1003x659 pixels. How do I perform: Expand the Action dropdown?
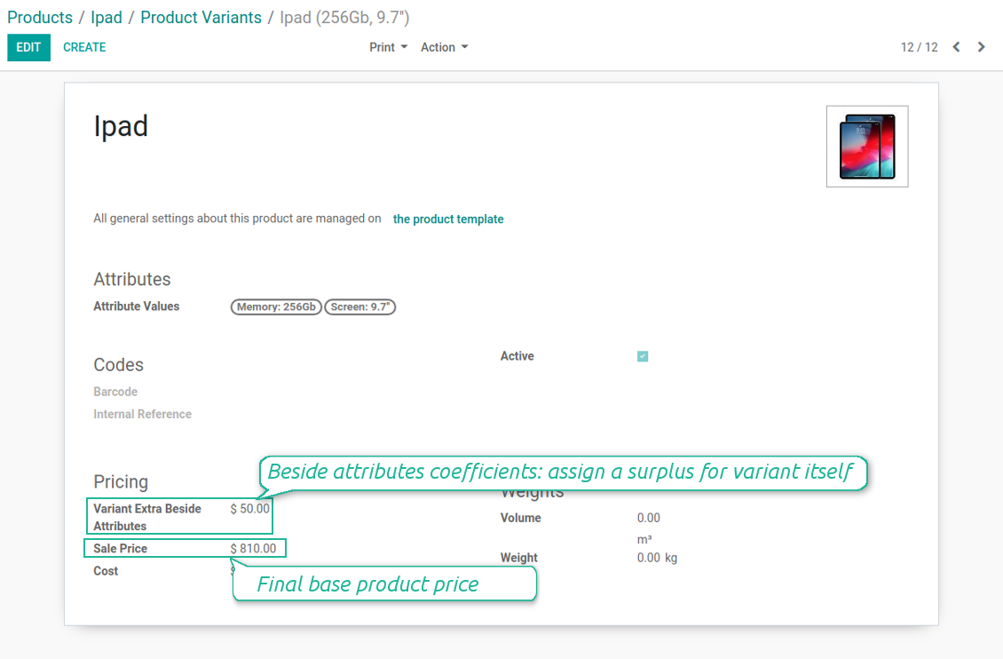coord(444,47)
